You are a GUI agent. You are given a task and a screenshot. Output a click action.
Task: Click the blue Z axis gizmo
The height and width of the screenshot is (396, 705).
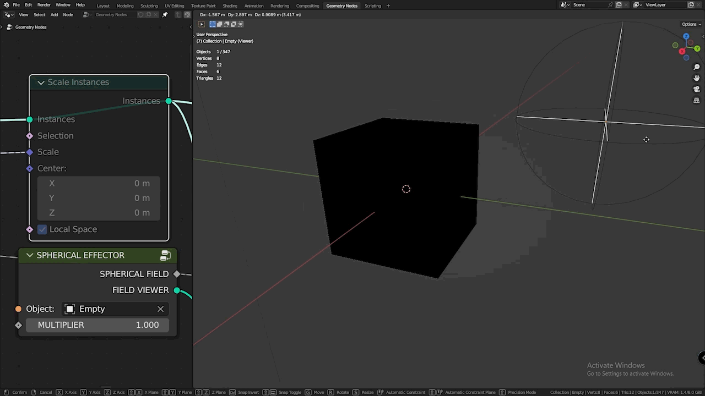click(686, 37)
